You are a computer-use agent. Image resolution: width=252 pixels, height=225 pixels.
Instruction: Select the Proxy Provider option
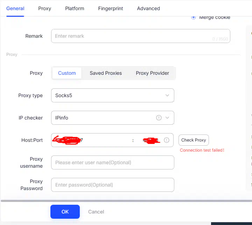tap(152, 73)
